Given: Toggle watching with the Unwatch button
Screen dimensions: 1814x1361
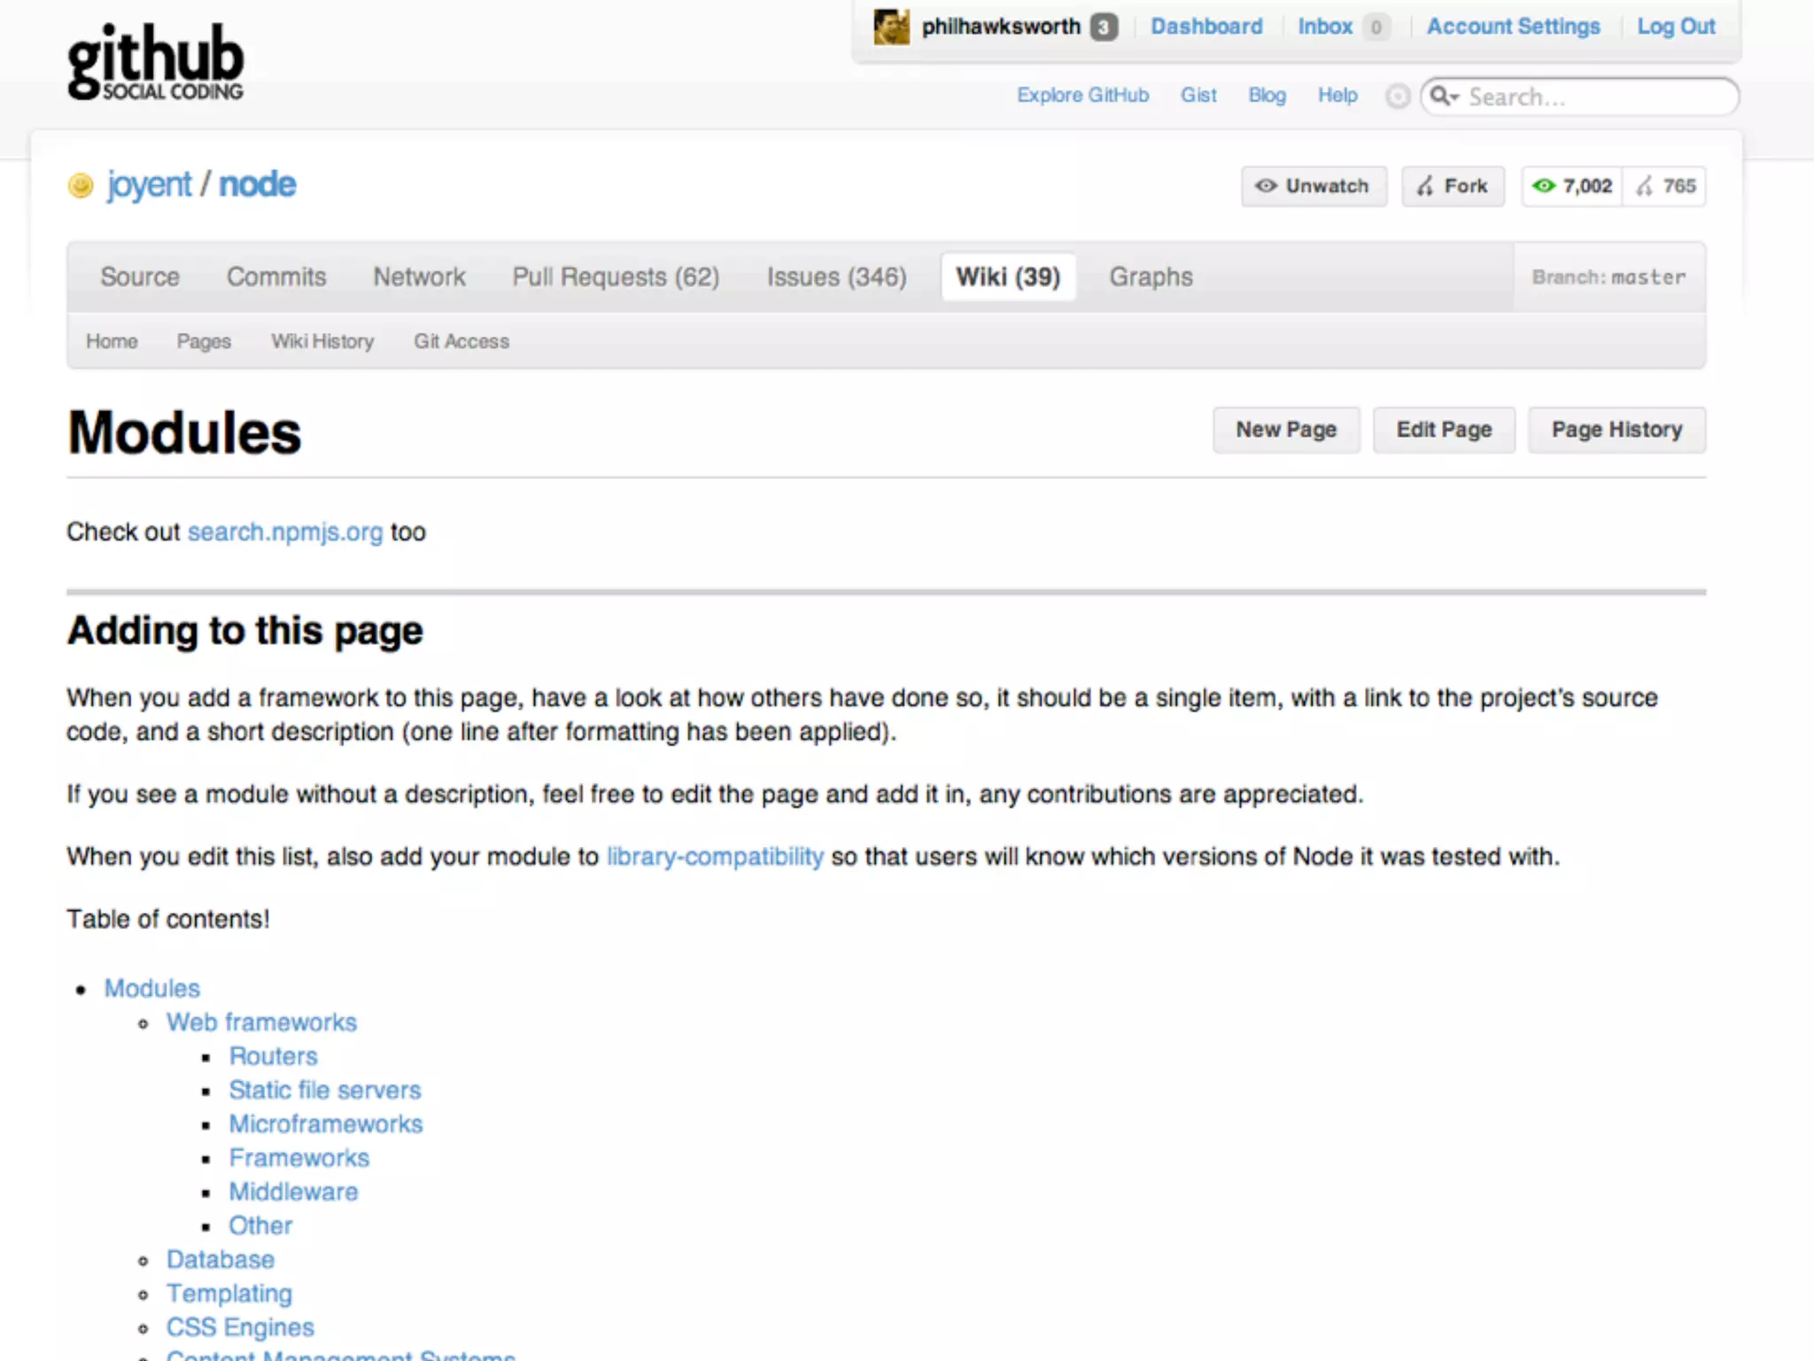Looking at the screenshot, I should [1314, 186].
